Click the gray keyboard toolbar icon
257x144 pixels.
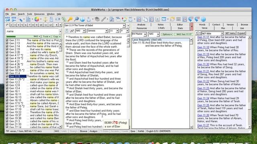178,19
